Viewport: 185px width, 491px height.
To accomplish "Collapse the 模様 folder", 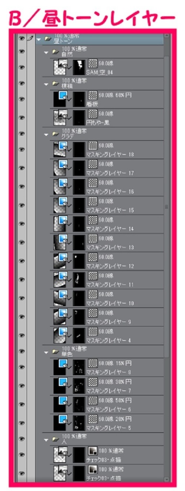I will point(46,84).
